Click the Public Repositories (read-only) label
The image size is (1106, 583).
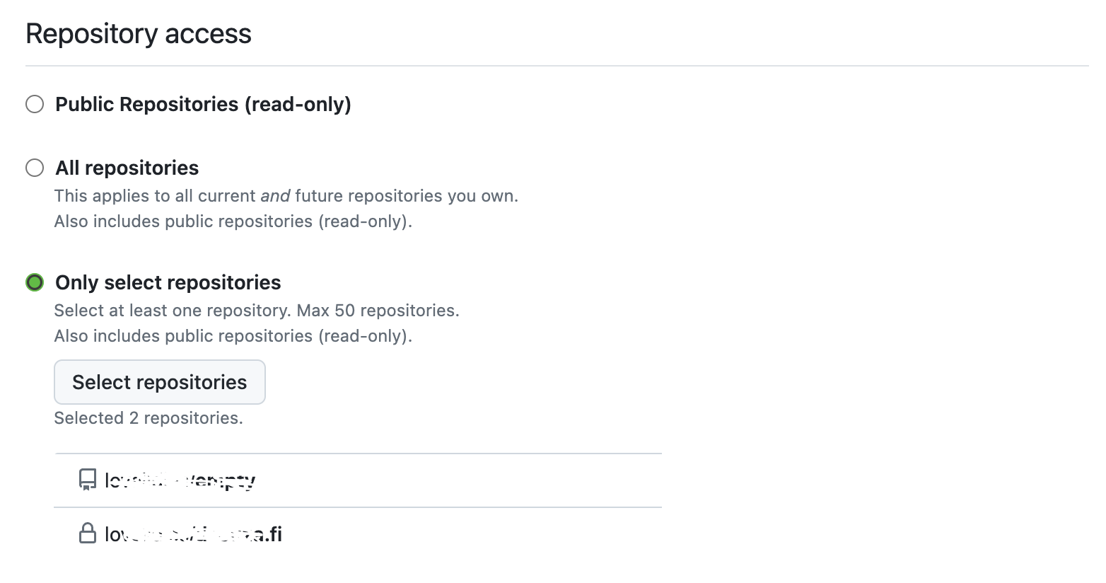[203, 105]
